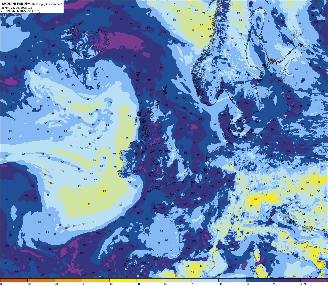Click the humidity value '72' on the map
This screenshot has height=286, width=328.
(79, 186)
